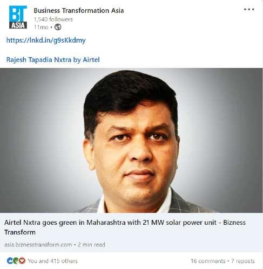
Task: Show reactions from You and 415 others
Action: coord(52,261)
